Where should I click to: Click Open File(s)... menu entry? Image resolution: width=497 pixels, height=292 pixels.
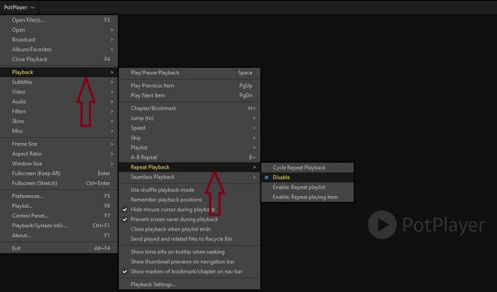pyautogui.click(x=59, y=20)
